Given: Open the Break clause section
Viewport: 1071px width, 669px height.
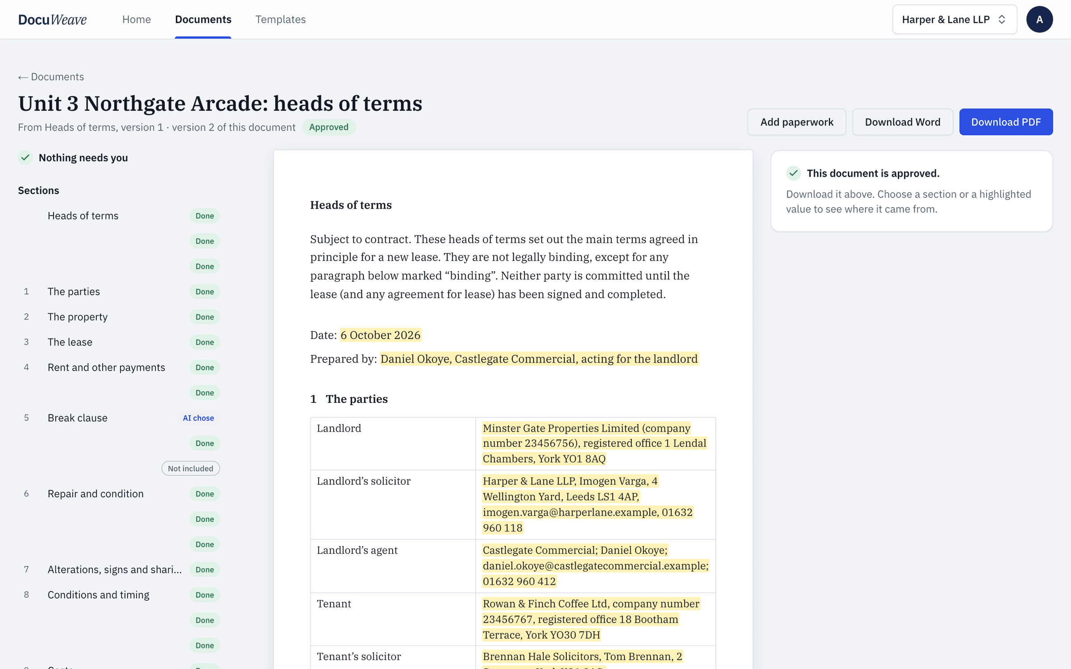Looking at the screenshot, I should click(119, 418).
